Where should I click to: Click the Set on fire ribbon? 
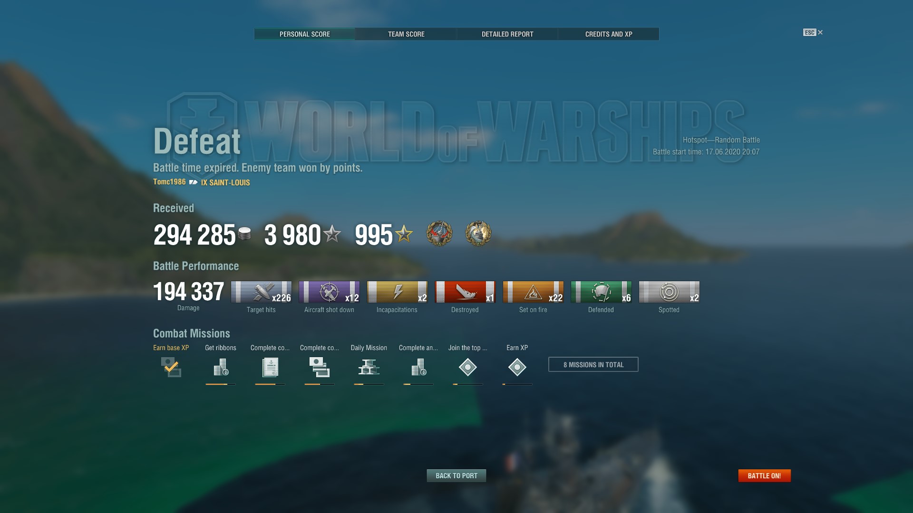(x=533, y=292)
